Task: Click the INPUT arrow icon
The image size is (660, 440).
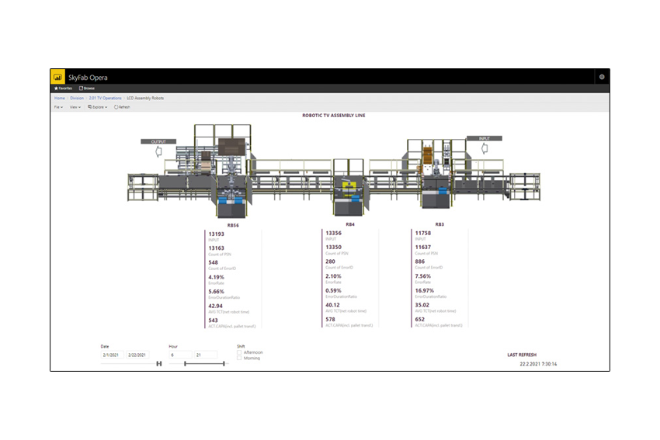Action: (485, 148)
